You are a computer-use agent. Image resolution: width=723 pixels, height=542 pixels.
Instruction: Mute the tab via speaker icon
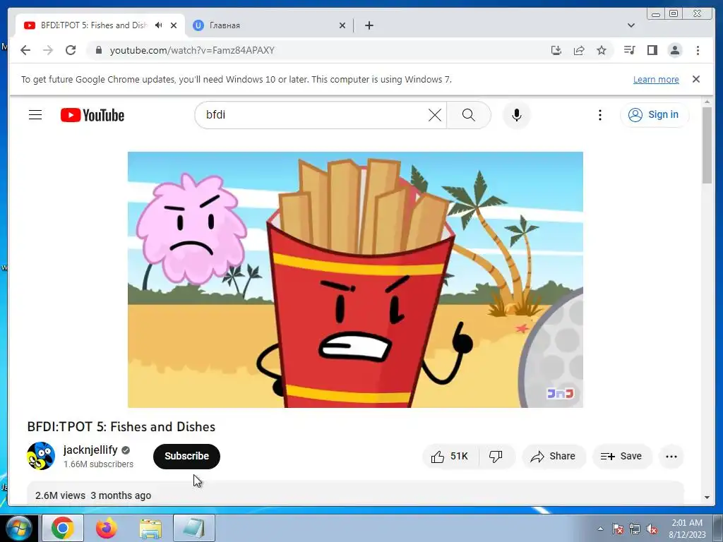tap(159, 25)
